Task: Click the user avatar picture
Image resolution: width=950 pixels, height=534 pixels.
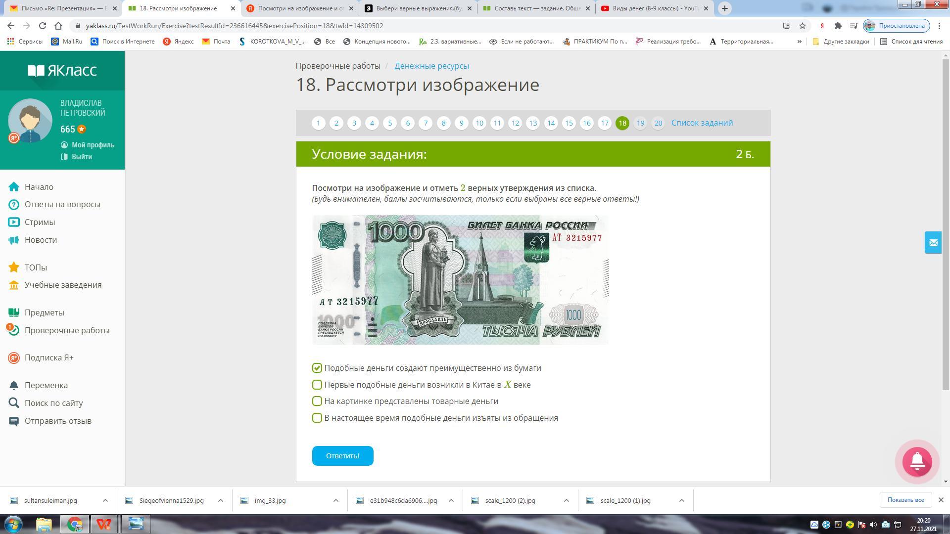Action: coord(30,121)
